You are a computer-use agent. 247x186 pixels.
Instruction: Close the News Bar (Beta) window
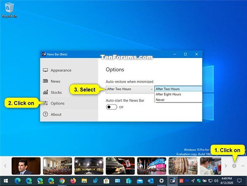196,54
